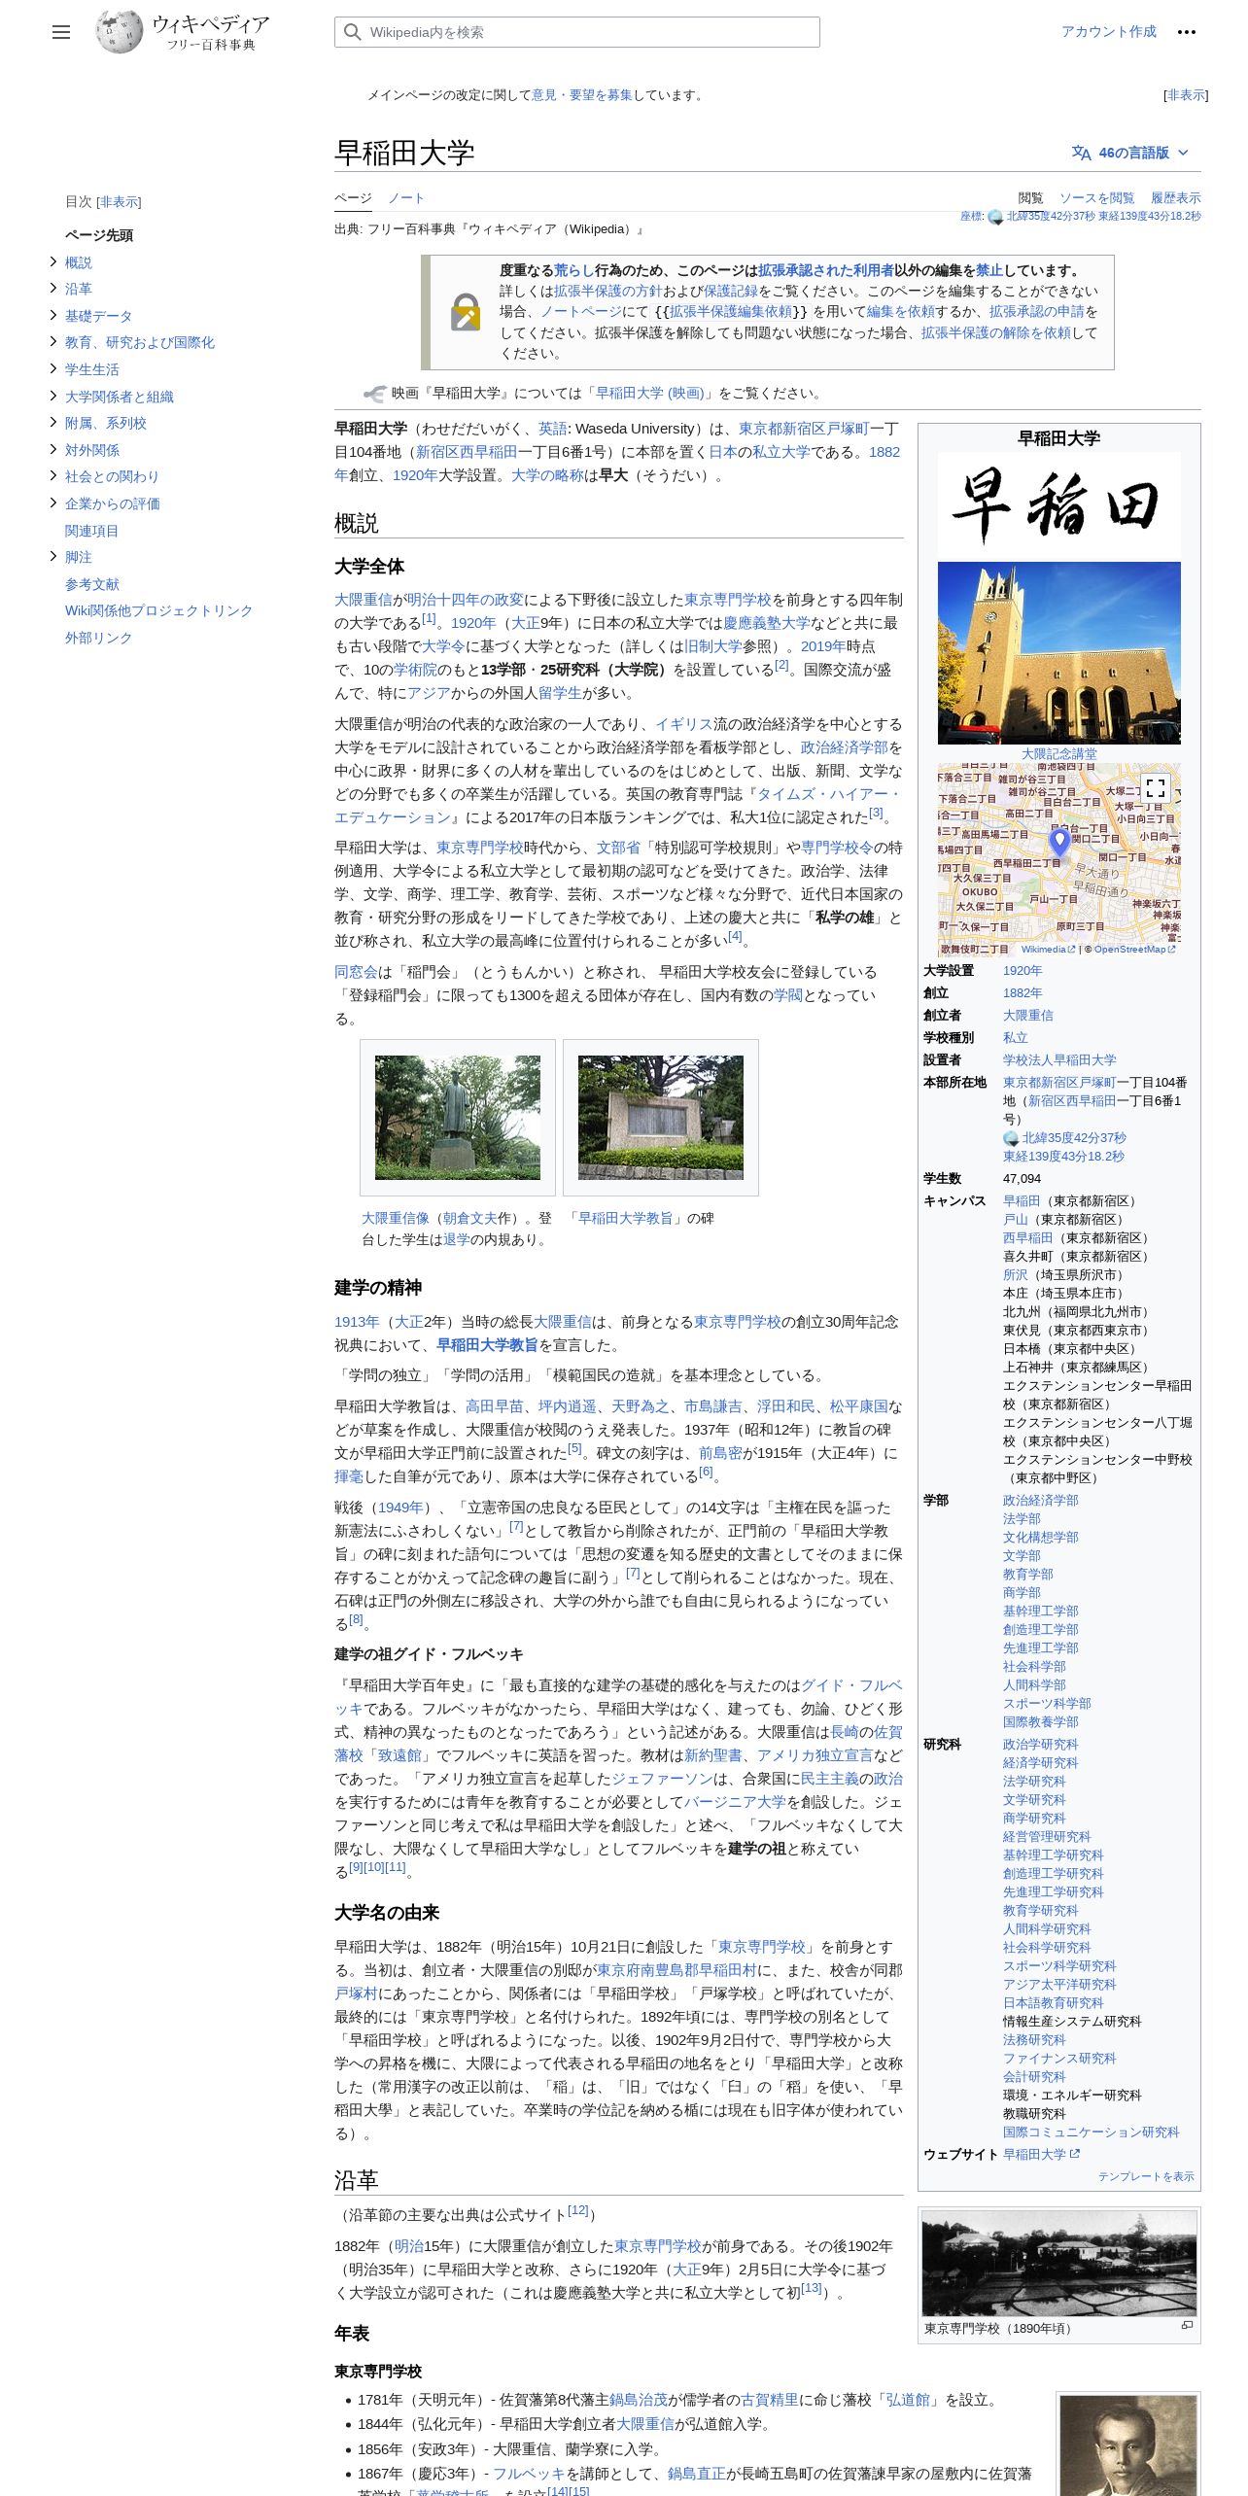1248x2496 pixels.
Task: Open the 国際教養学部 faculty link
Action: 1041,1721
